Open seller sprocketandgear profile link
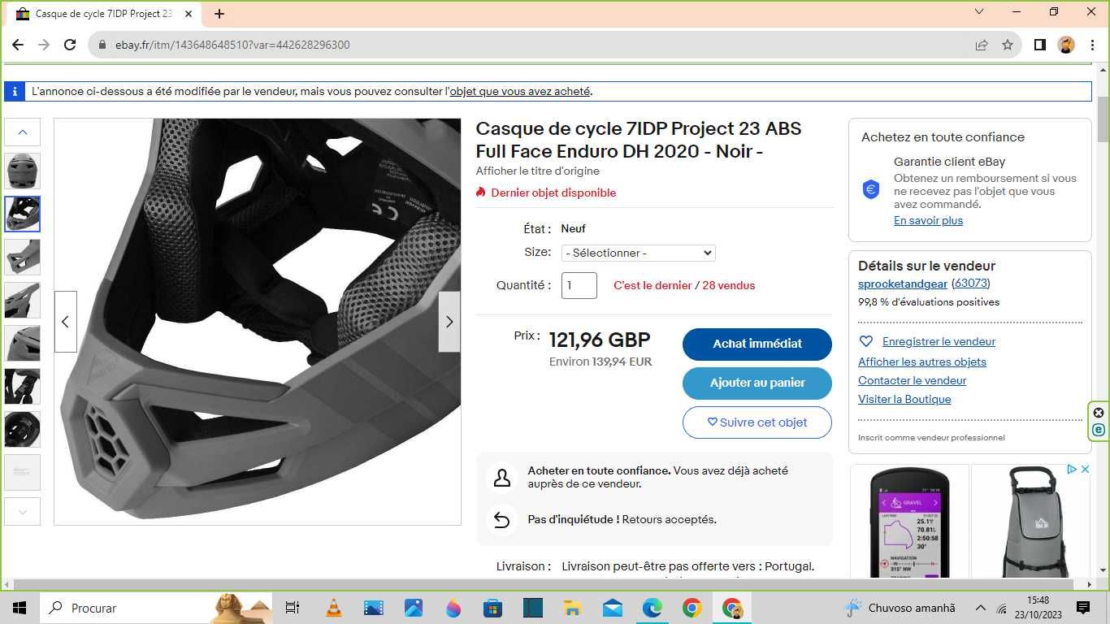1110x624 pixels. coord(903,284)
